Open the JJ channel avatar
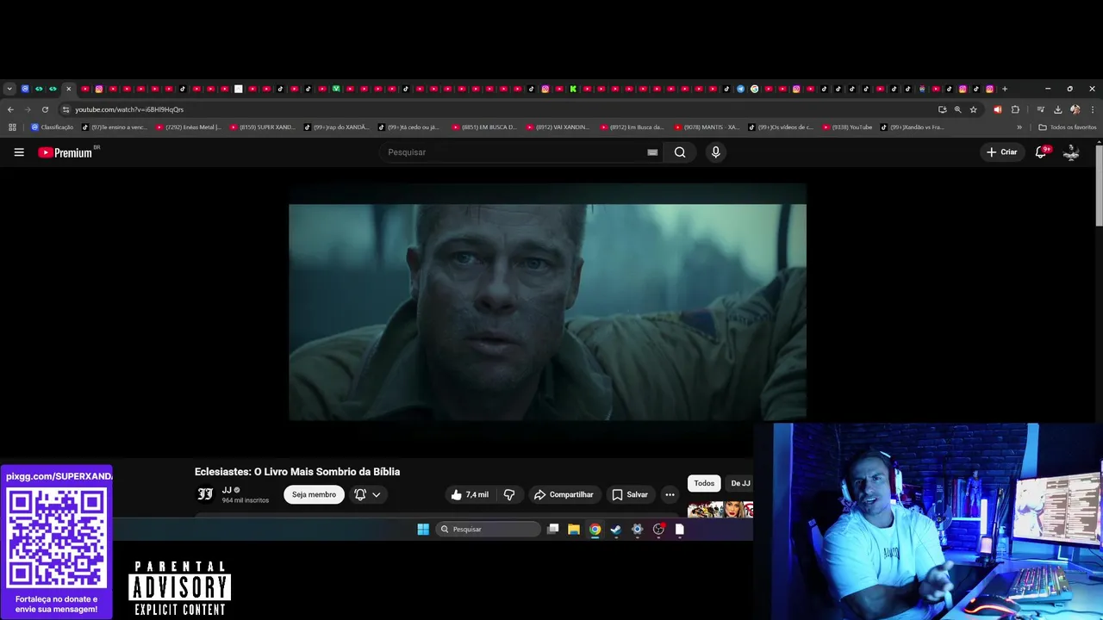1103x620 pixels. [205, 494]
